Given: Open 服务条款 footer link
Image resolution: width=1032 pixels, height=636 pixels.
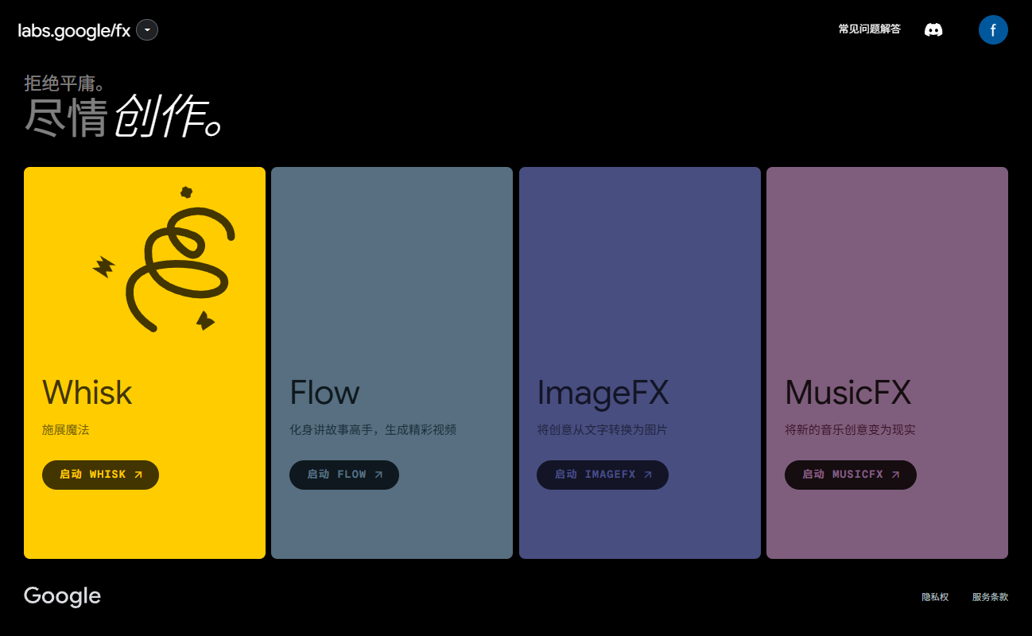Looking at the screenshot, I should point(990,597).
